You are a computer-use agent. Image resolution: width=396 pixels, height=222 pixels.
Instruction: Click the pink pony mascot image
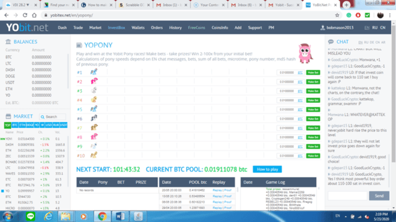305,53
